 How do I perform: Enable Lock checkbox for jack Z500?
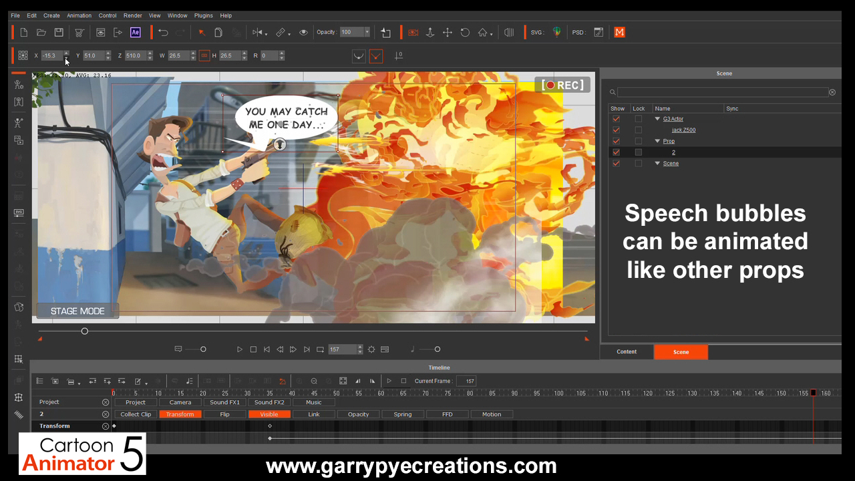pyautogui.click(x=638, y=130)
